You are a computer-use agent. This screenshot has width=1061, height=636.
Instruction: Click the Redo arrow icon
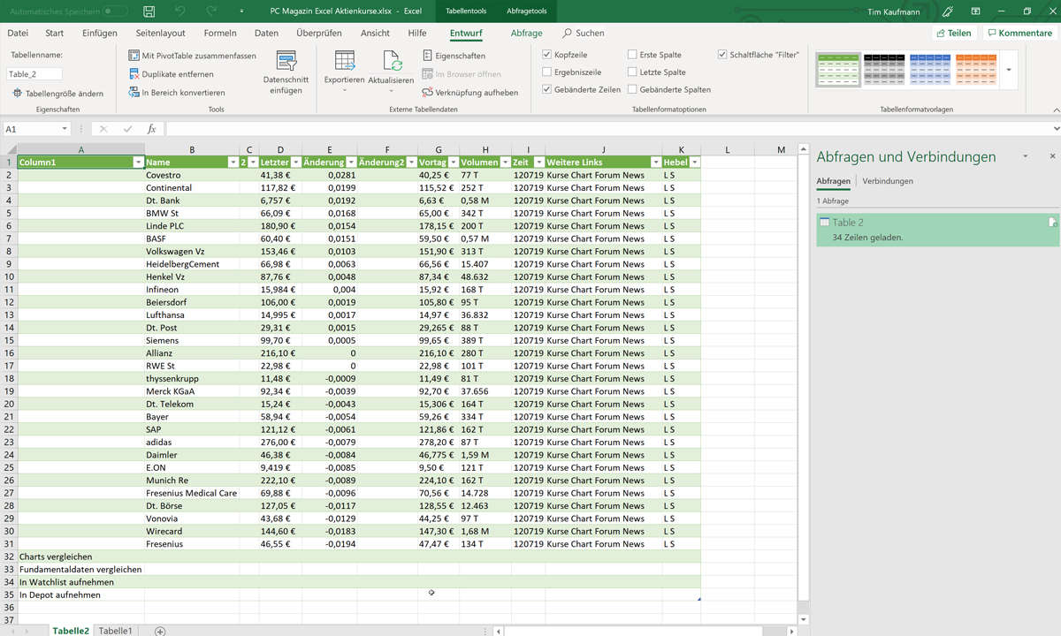pyautogui.click(x=211, y=11)
